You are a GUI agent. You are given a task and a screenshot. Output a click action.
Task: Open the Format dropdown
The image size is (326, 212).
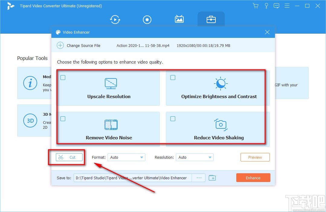[126, 157]
